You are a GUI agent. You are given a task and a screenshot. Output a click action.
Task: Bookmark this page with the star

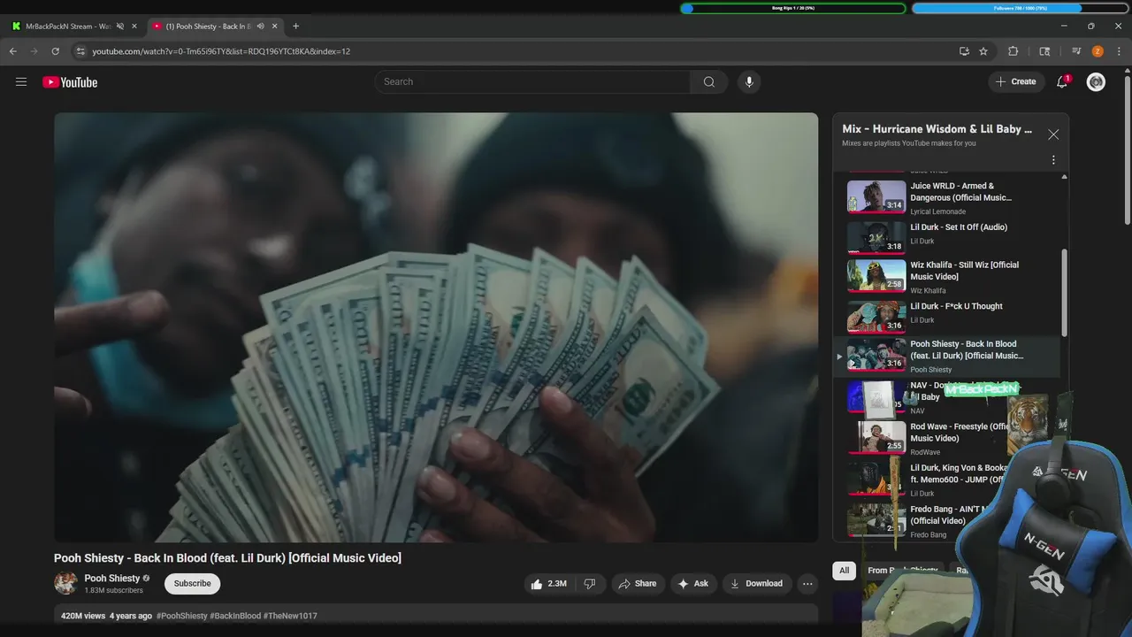(983, 51)
